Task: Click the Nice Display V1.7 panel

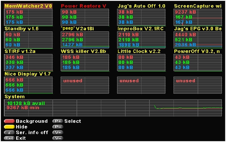Action: (28, 85)
